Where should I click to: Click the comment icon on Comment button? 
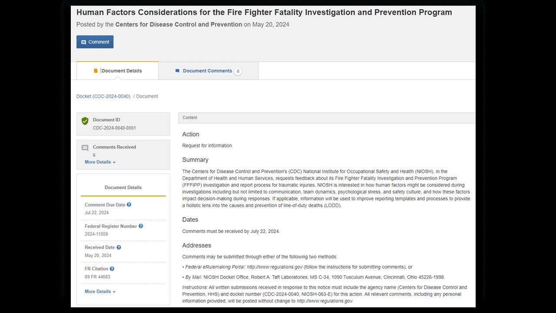coord(84,42)
